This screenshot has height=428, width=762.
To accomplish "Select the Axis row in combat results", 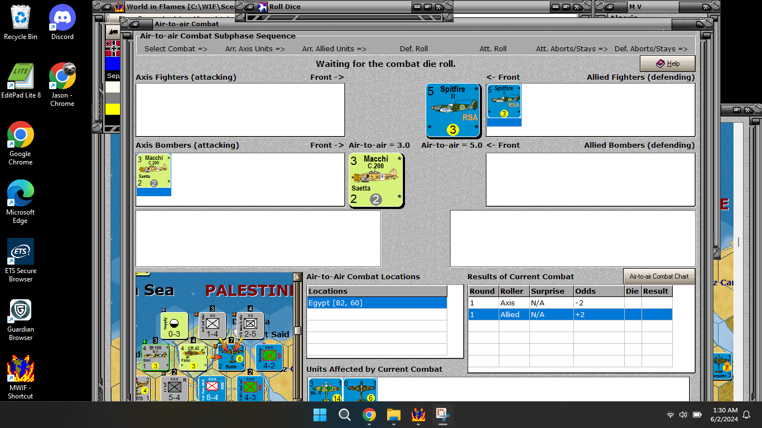I will 570,303.
